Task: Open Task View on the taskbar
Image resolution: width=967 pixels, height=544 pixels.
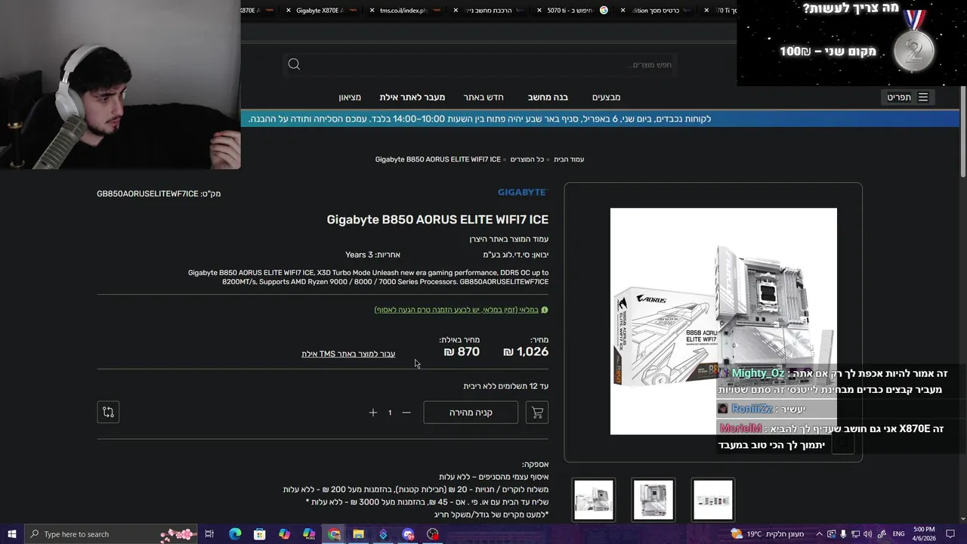Action: [x=209, y=534]
